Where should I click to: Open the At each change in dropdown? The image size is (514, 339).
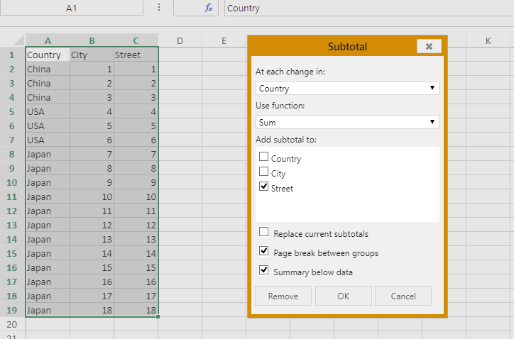[x=347, y=88]
